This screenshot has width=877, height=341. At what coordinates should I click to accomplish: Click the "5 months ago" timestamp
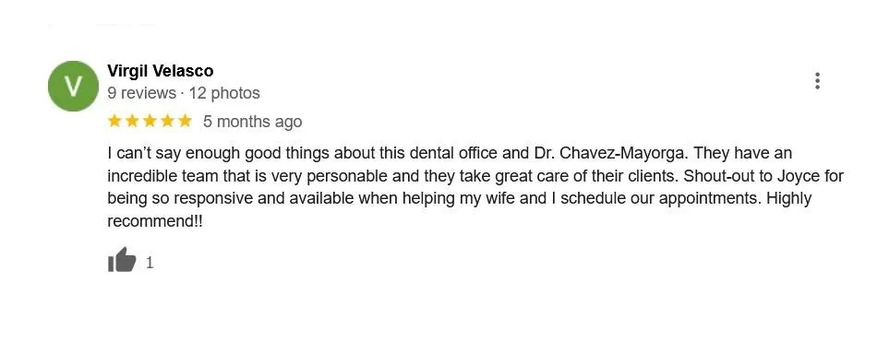tap(252, 121)
